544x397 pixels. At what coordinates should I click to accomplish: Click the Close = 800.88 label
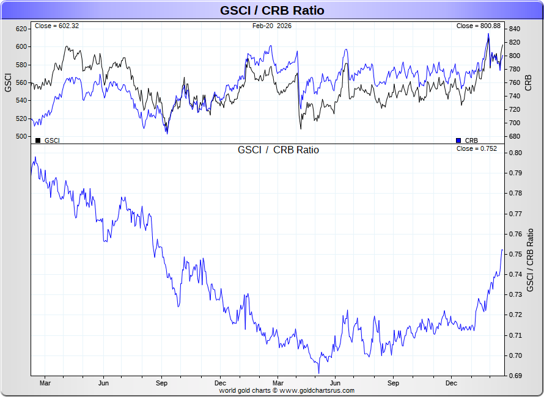pos(479,26)
